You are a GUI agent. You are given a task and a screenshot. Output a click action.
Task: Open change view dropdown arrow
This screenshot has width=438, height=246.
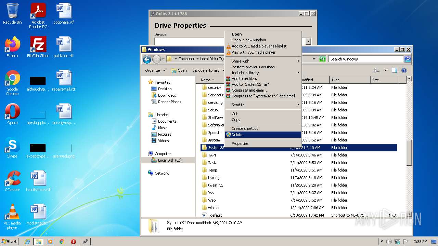point(385,70)
